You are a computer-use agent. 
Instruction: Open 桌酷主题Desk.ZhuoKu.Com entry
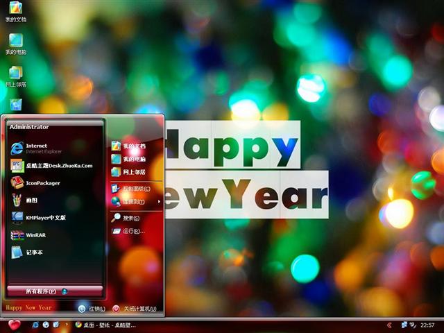coord(55,166)
